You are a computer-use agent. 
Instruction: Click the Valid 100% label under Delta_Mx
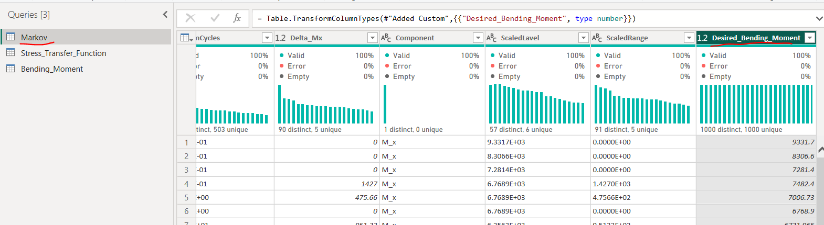(326, 55)
